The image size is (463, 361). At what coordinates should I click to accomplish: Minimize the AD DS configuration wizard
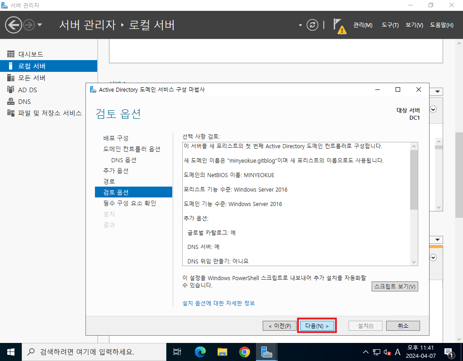pos(378,89)
